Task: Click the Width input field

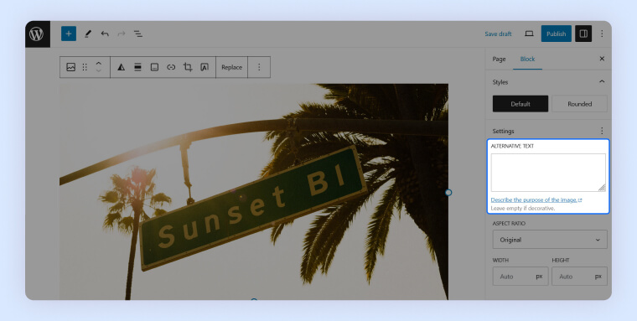Action: [x=520, y=277]
